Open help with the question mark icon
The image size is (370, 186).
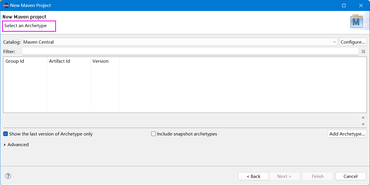click(x=8, y=176)
